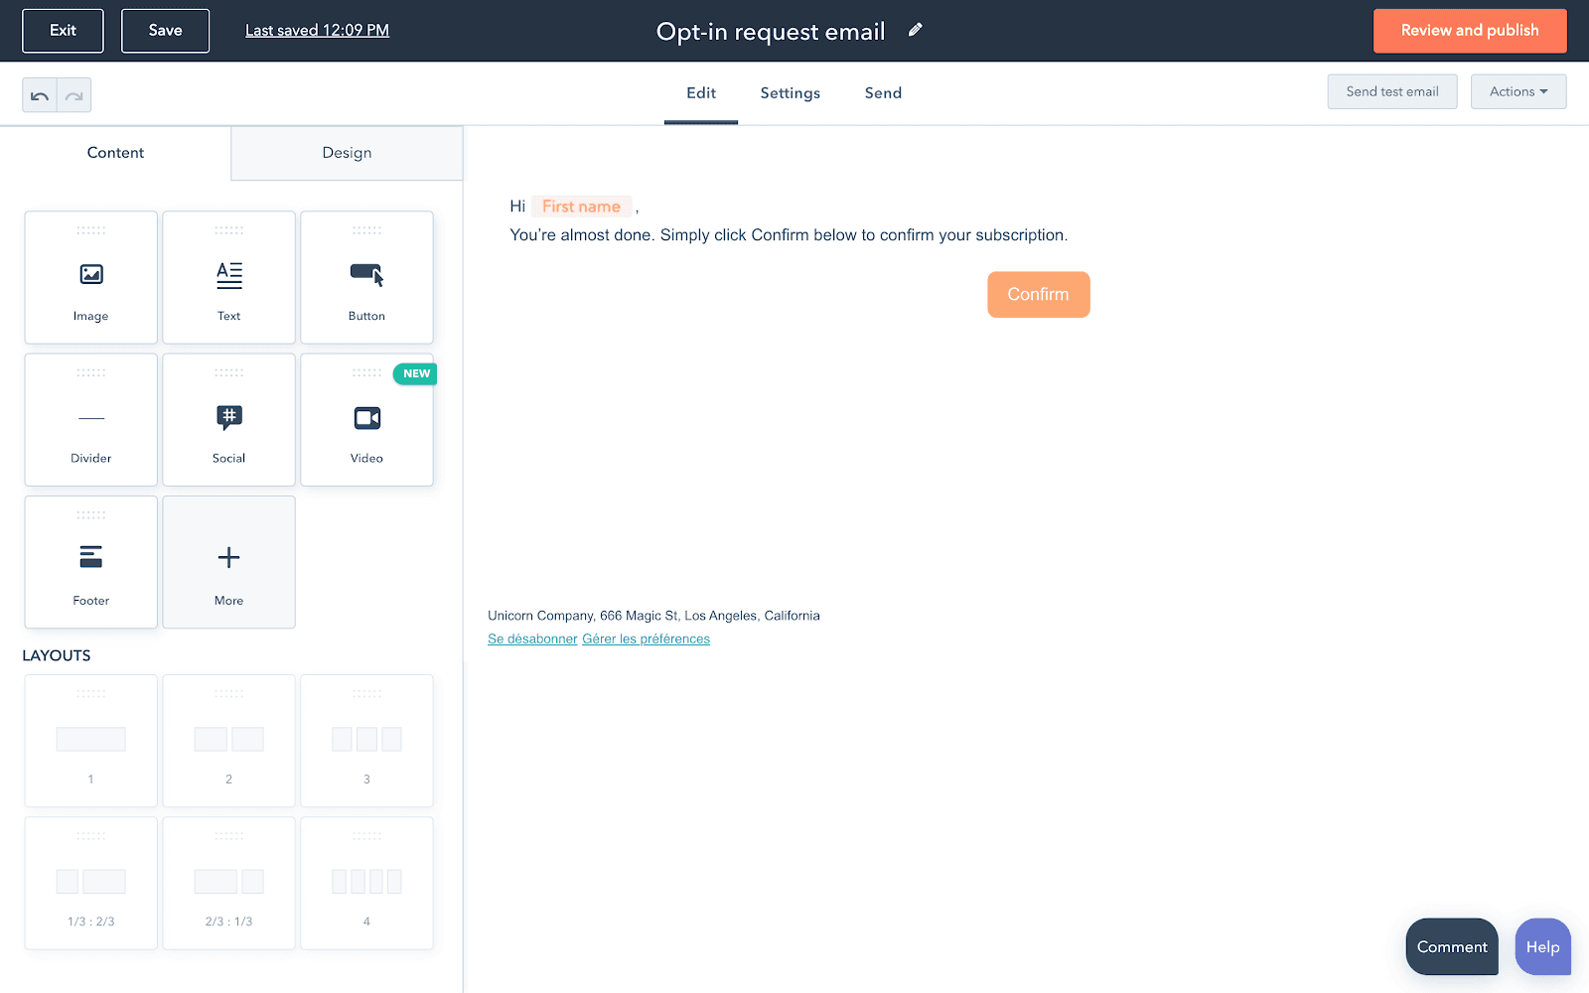
Task: Click the Exit button
Action: click(x=64, y=31)
